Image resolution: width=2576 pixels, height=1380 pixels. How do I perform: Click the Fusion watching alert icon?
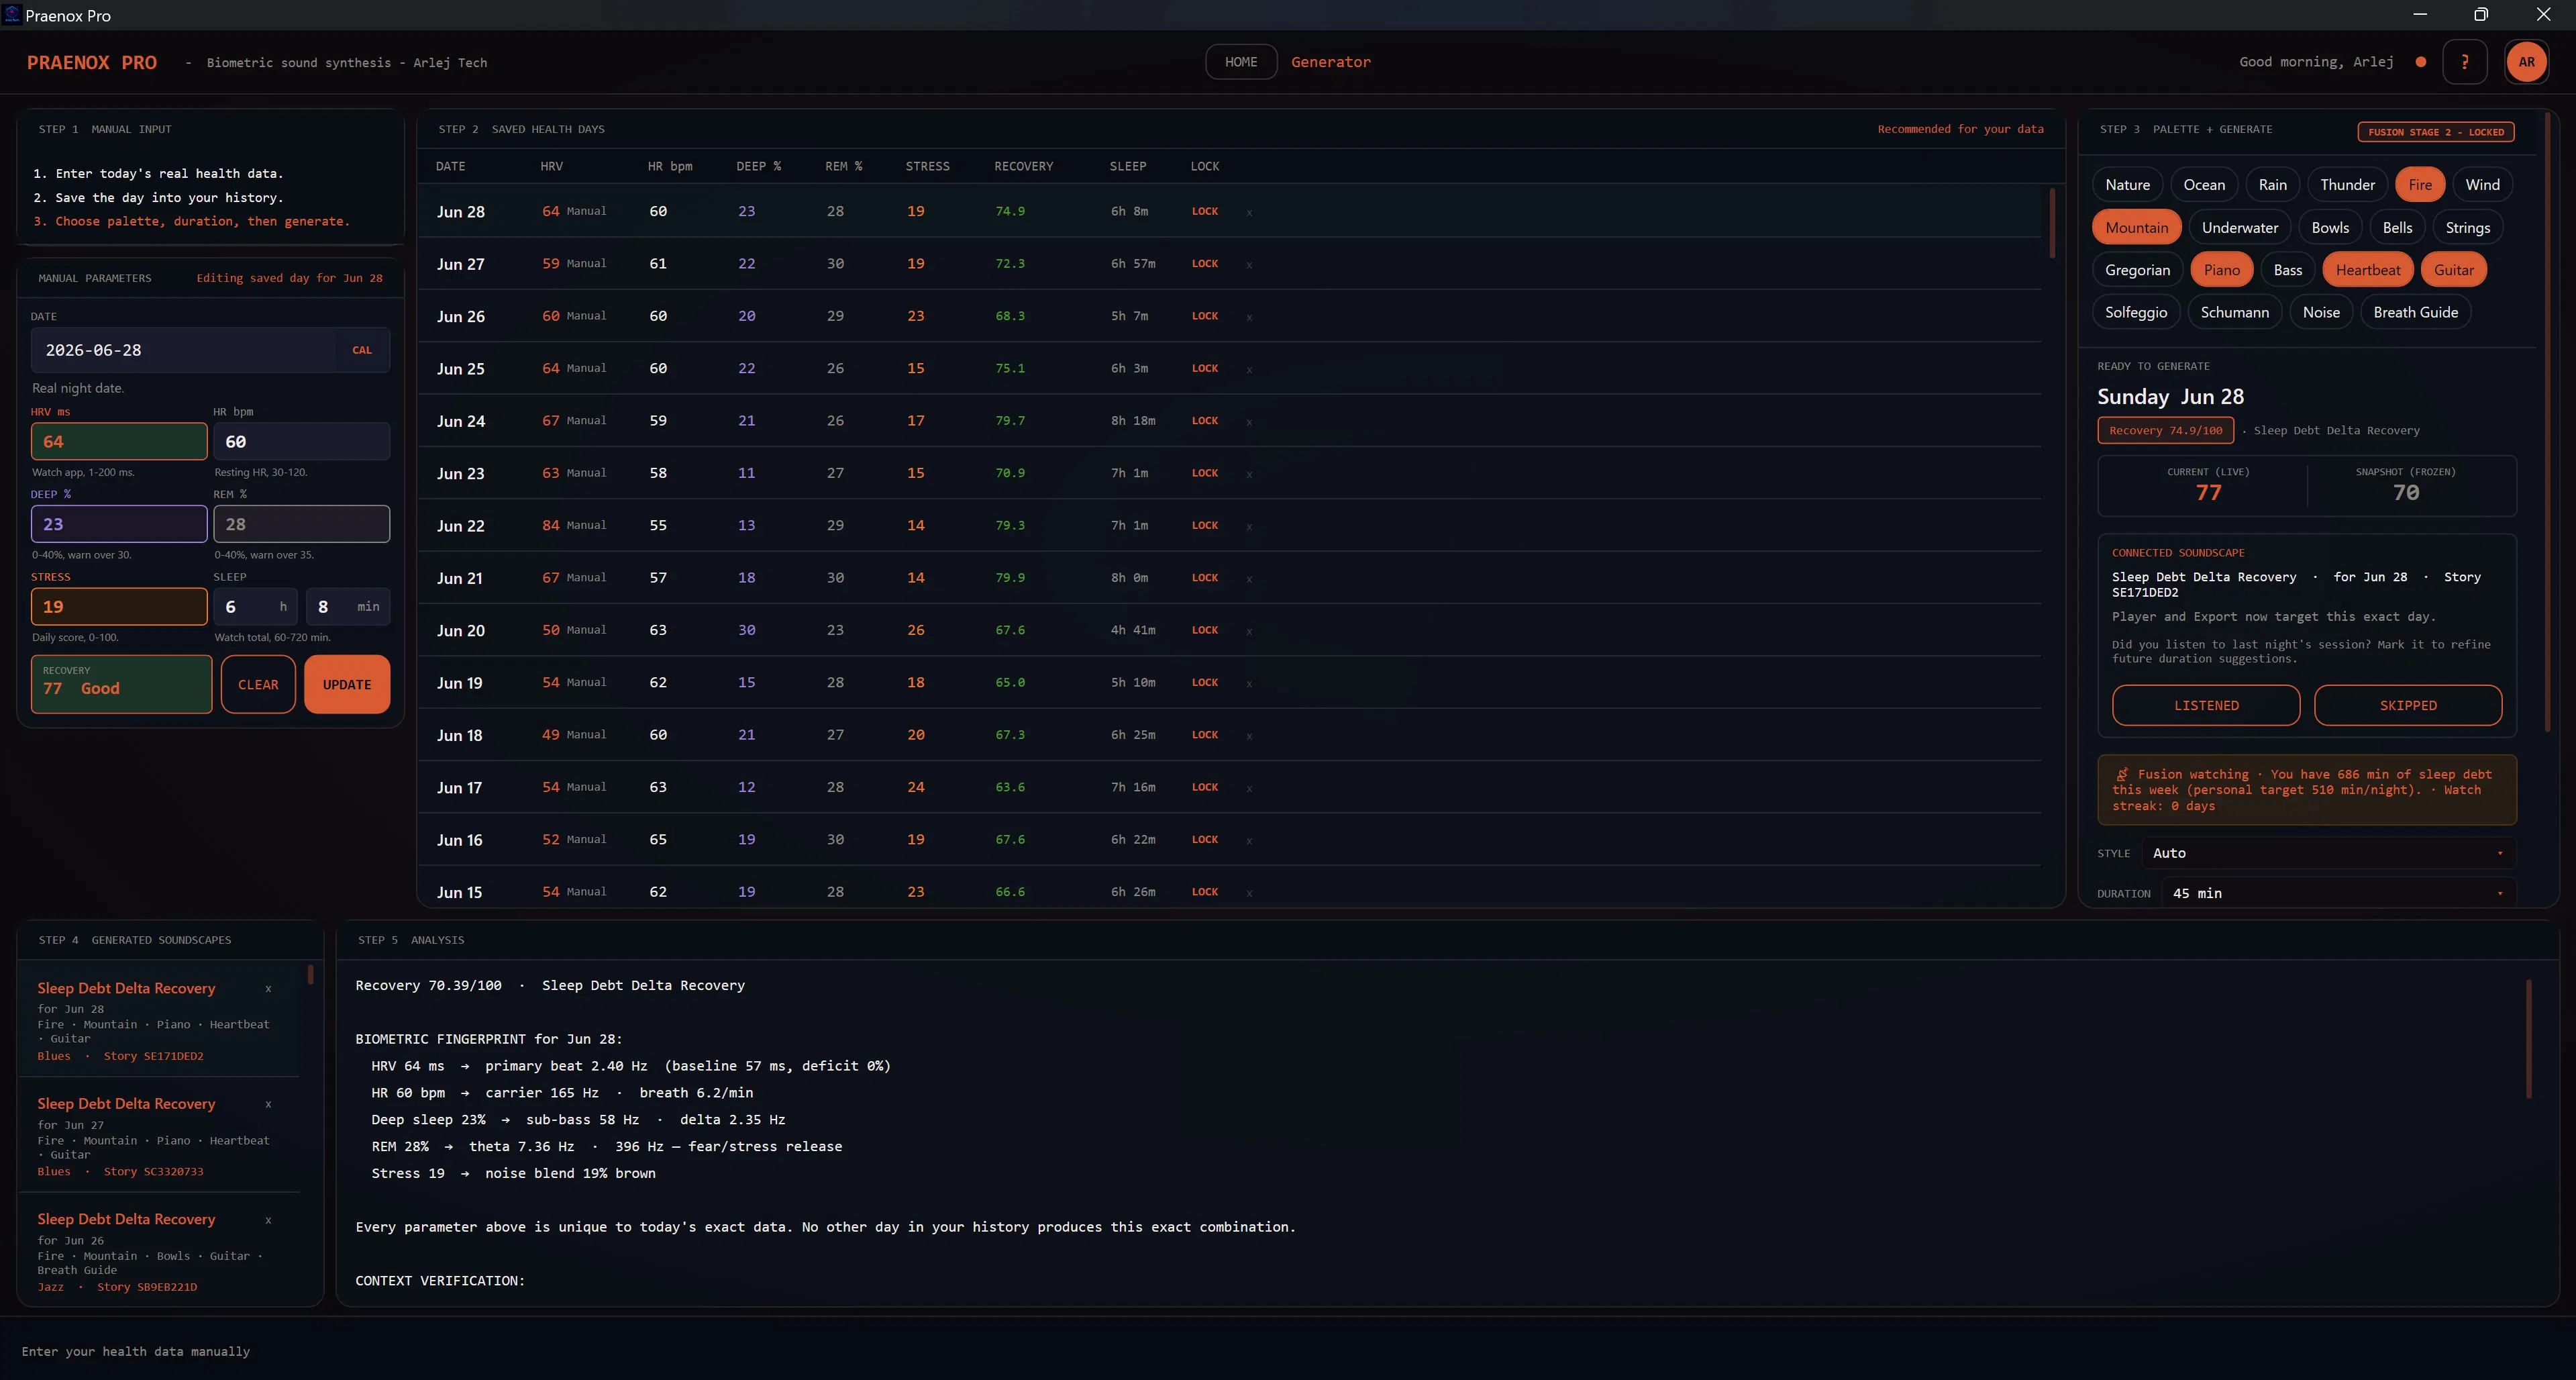coord(2121,774)
